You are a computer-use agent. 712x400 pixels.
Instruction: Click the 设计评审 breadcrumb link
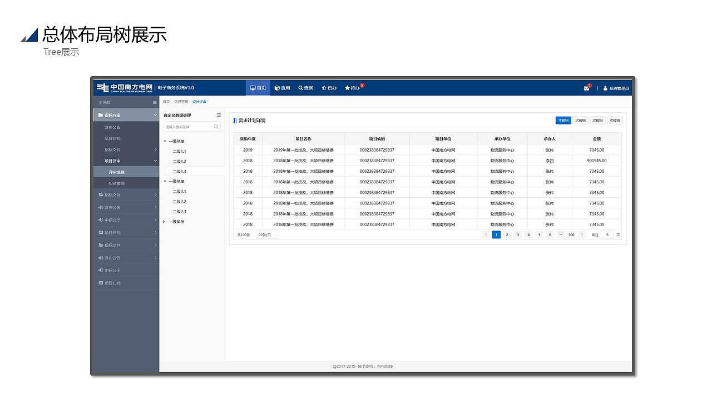point(199,102)
